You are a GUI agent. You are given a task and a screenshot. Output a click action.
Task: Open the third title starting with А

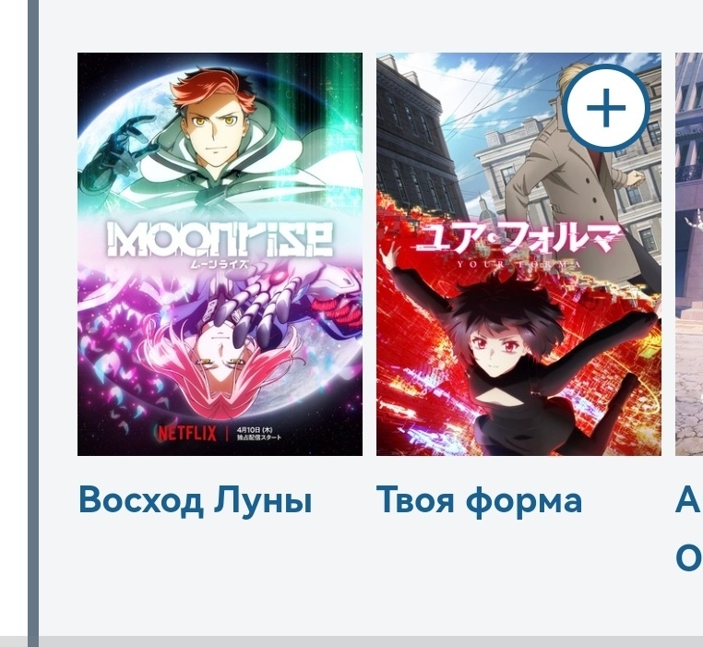(x=689, y=501)
